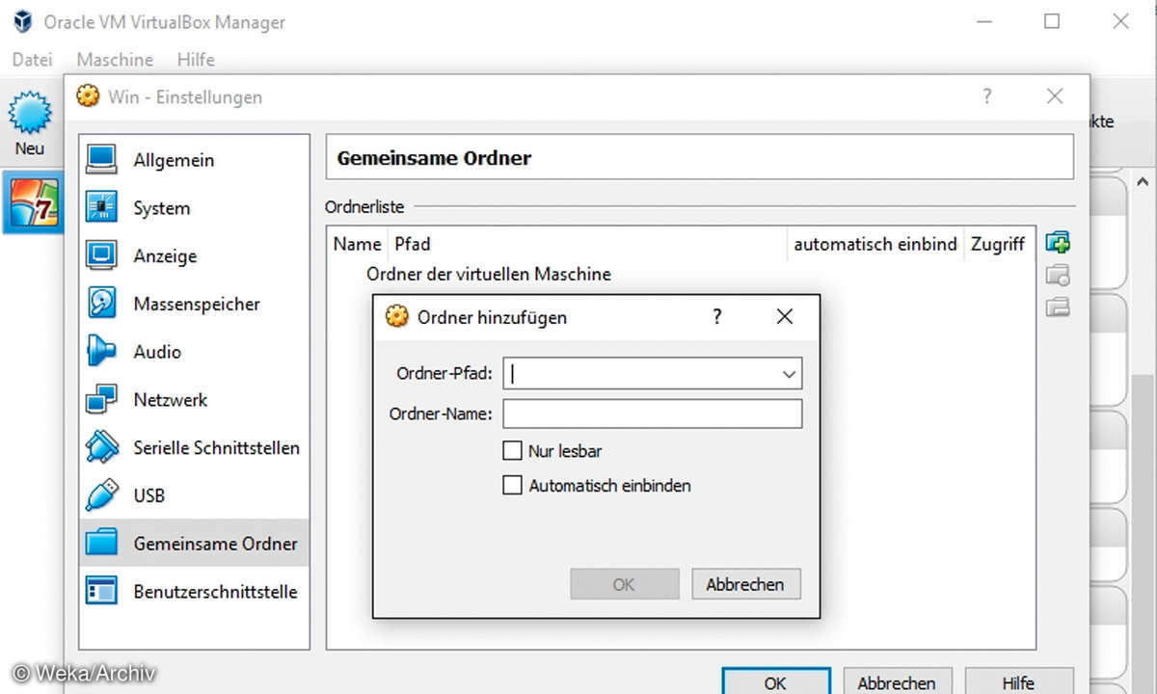1157x694 pixels.
Task: Open the Hilfe menu
Action: pyautogui.click(x=196, y=60)
